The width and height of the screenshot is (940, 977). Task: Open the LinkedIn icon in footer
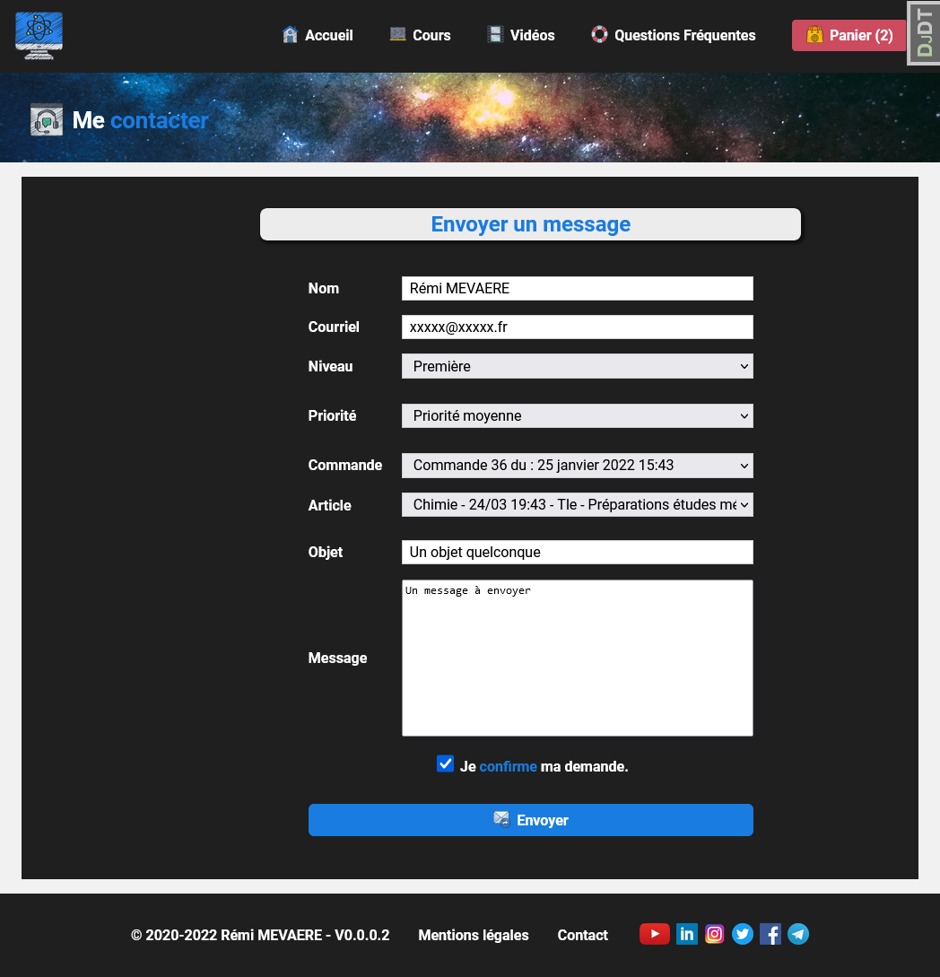[686, 934]
